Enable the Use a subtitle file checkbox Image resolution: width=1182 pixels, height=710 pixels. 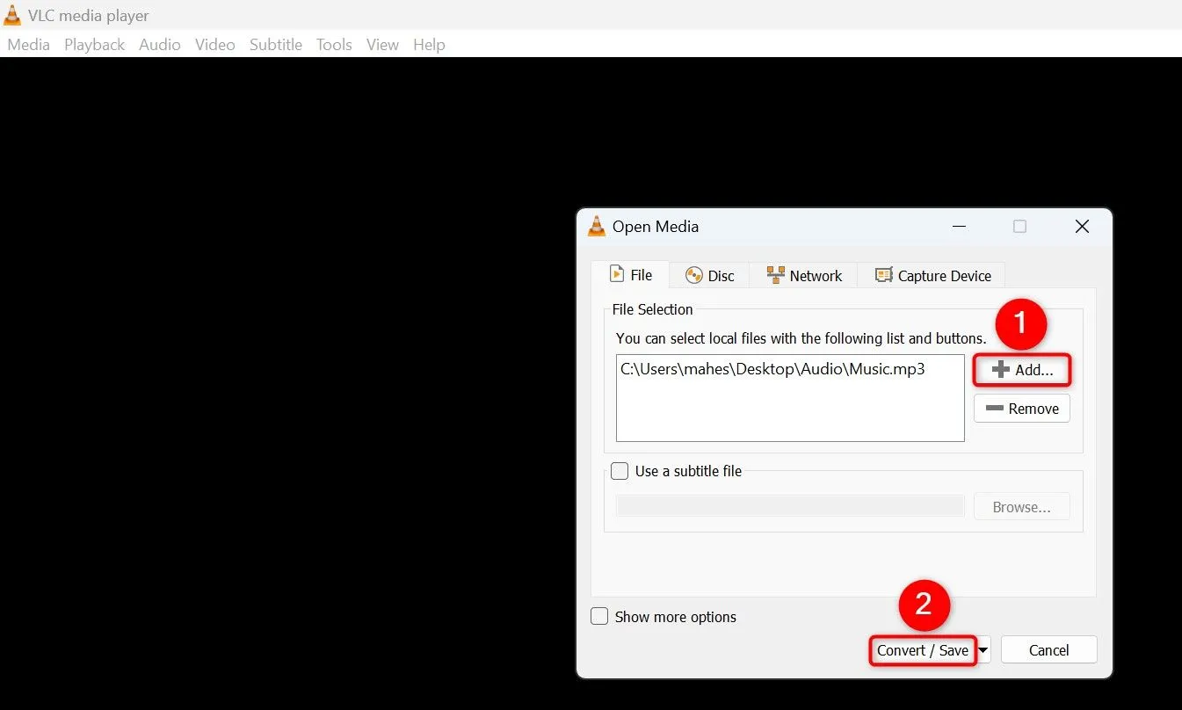point(620,471)
